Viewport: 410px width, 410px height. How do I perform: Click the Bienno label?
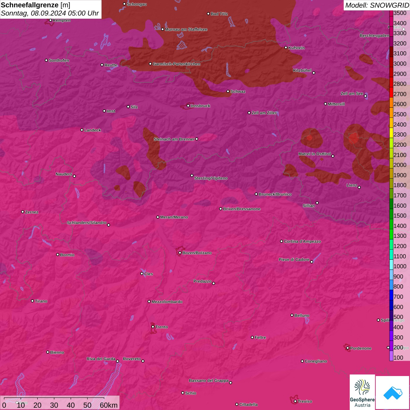57,352
